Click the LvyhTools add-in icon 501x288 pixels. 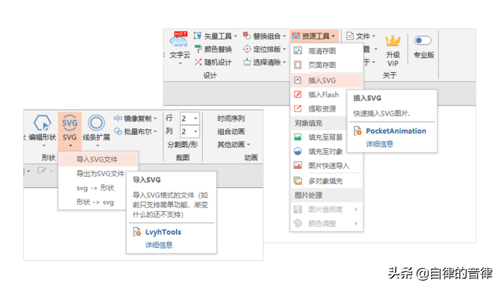pyautogui.click(x=137, y=232)
